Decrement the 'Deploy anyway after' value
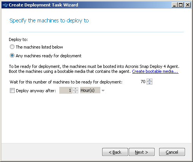The height and width of the screenshot is (162, 193). 75,92
